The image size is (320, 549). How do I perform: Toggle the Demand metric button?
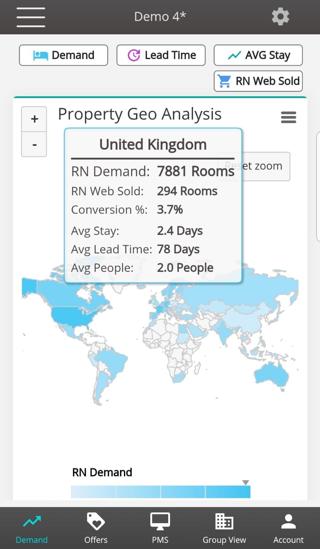(x=64, y=55)
